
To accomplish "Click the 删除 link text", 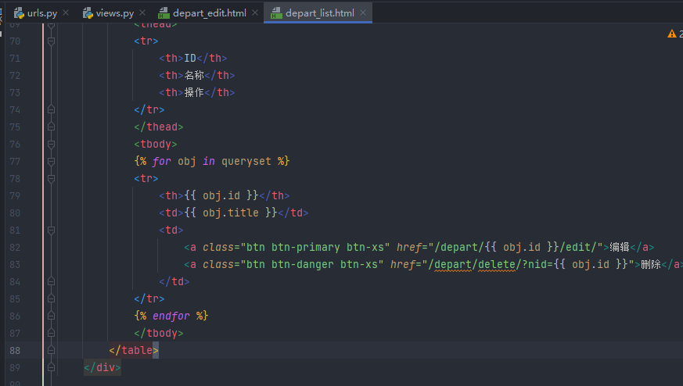I will coord(651,265).
